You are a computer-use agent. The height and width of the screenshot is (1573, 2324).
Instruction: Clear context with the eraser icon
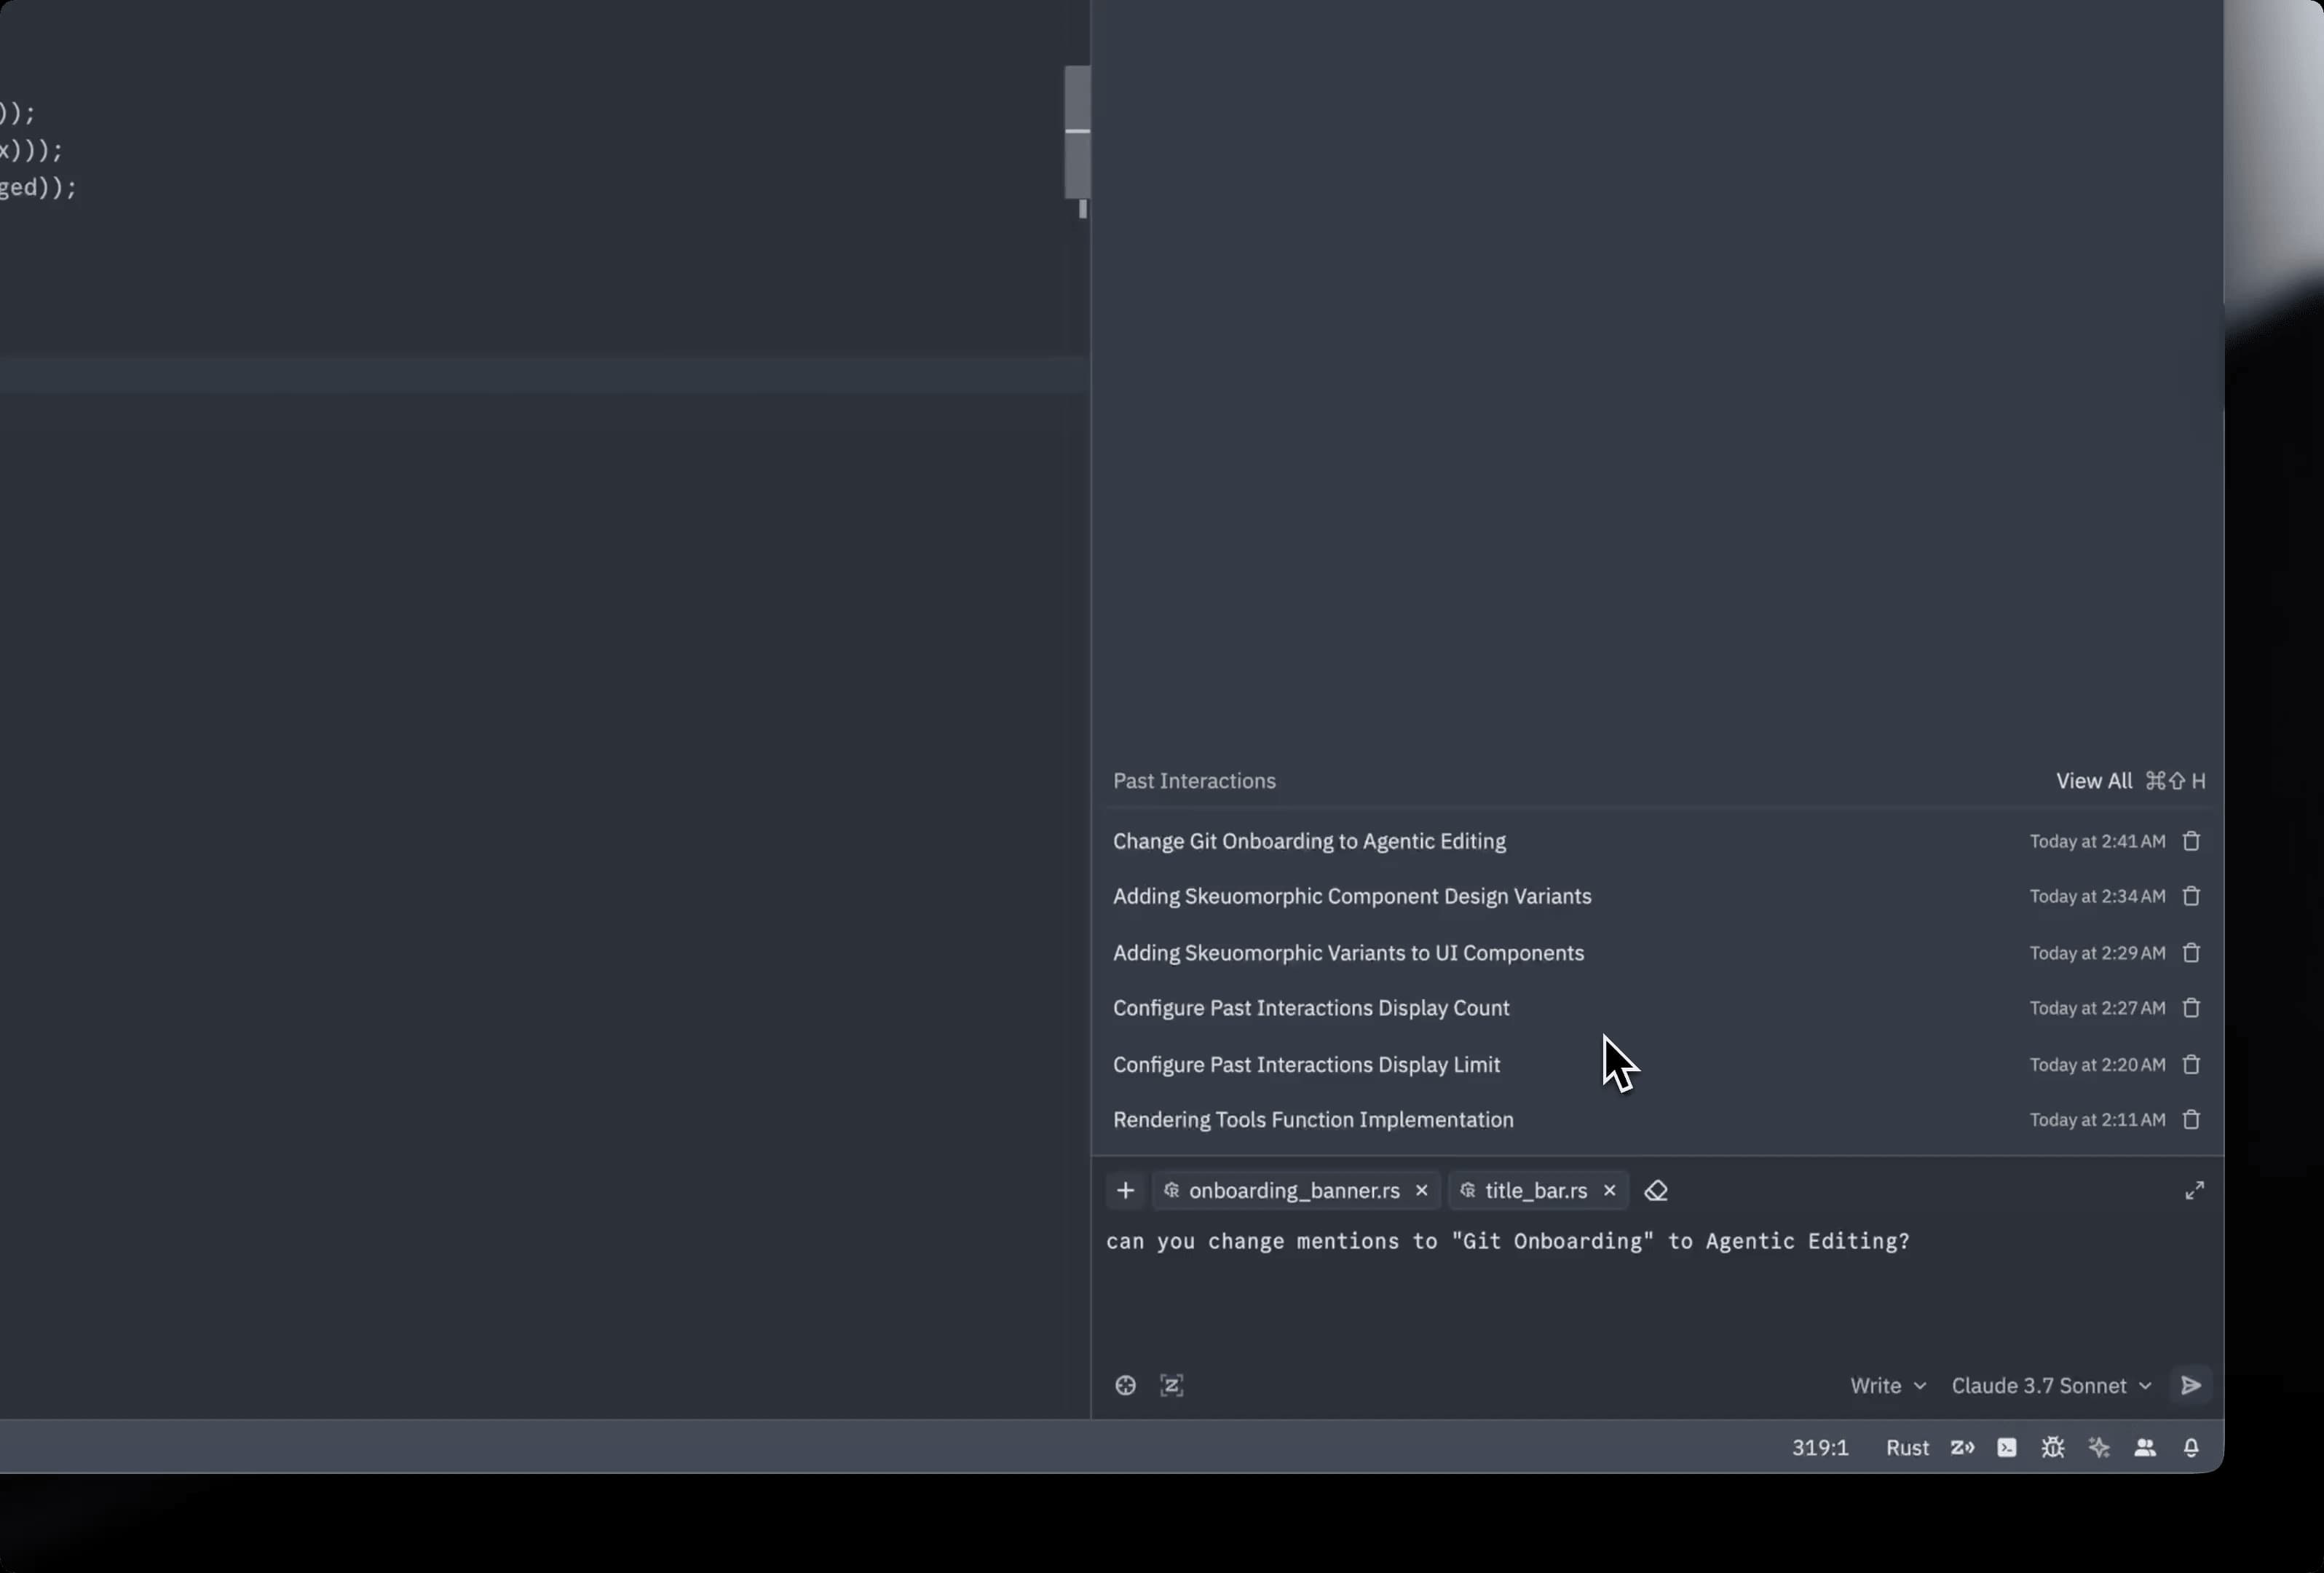1655,1190
